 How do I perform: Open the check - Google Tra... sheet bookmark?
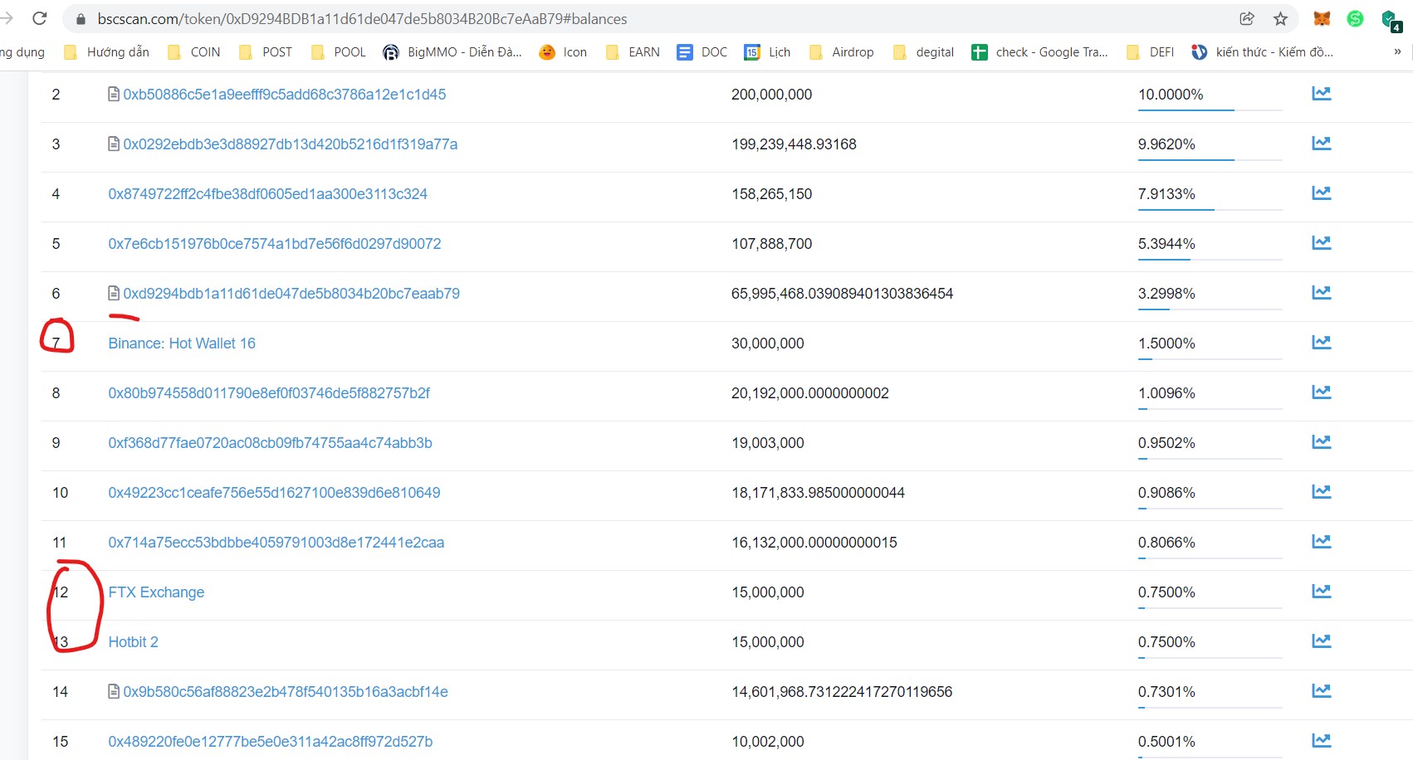(x=1039, y=52)
